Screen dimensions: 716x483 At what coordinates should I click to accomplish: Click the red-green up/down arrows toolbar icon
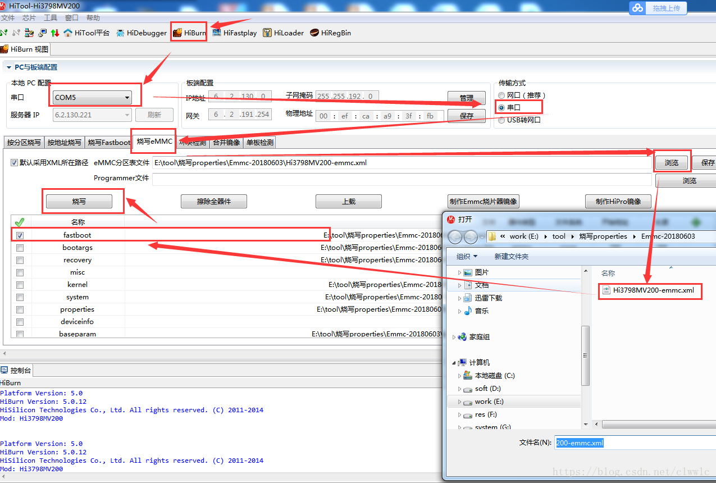pyautogui.click(x=55, y=33)
